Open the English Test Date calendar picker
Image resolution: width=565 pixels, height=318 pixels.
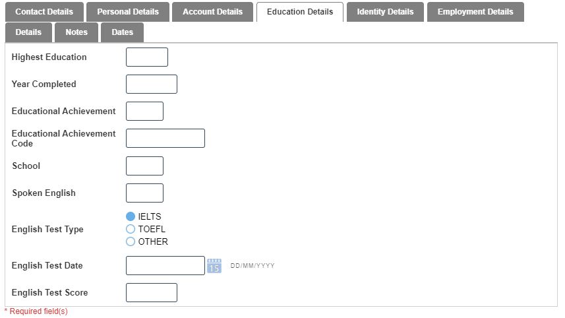pos(214,266)
